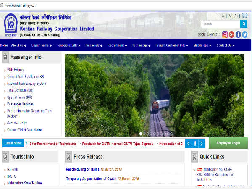252x189 pixels.
Task: Expand the Mobile app menu
Action: click(x=202, y=45)
